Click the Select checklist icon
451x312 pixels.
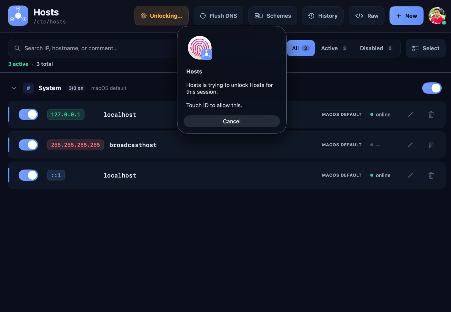415,48
